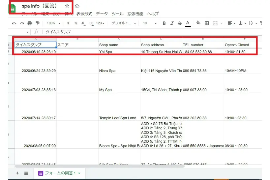Open the Google Sheets home icon
This screenshot has width=270, height=180.
12,9
